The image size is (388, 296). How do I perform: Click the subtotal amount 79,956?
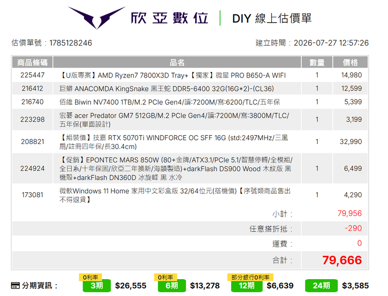pos(350,213)
